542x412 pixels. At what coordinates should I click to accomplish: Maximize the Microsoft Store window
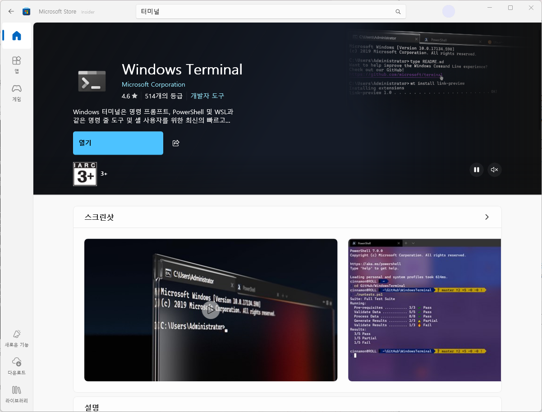click(510, 8)
